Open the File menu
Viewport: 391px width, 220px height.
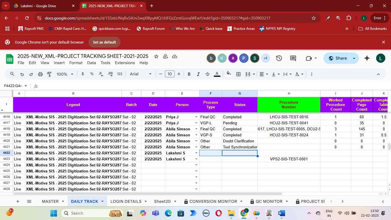pos(21,63)
